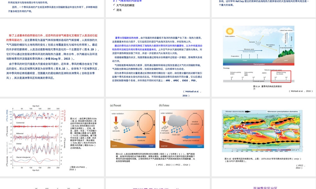
Task: Open the slide mentioning Halley's land-sea breeze idea
Action: [264, 9]
